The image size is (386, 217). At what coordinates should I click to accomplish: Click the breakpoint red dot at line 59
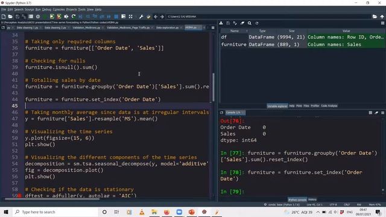pos(19,195)
